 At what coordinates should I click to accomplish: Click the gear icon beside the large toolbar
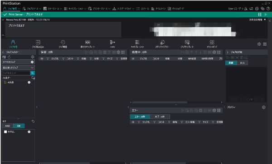(x=259, y=44)
